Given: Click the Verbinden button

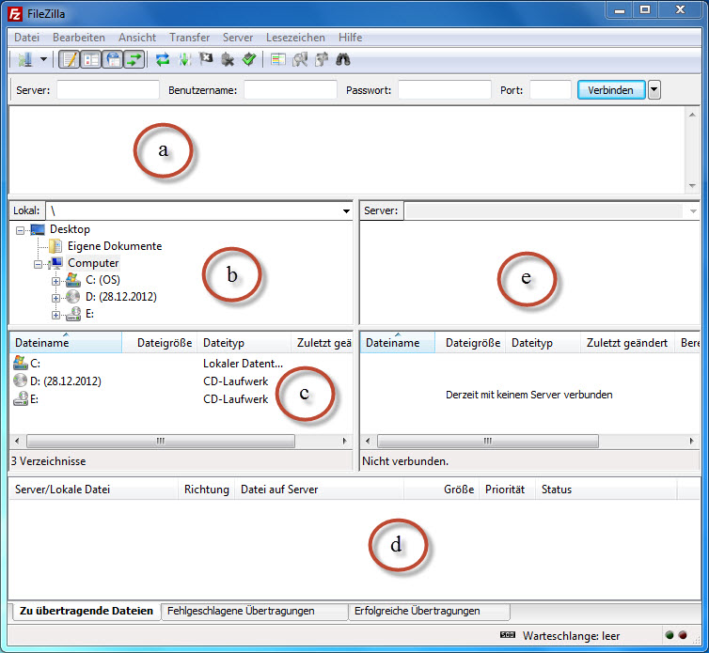Looking at the screenshot, I should click(x=611, y=90).
